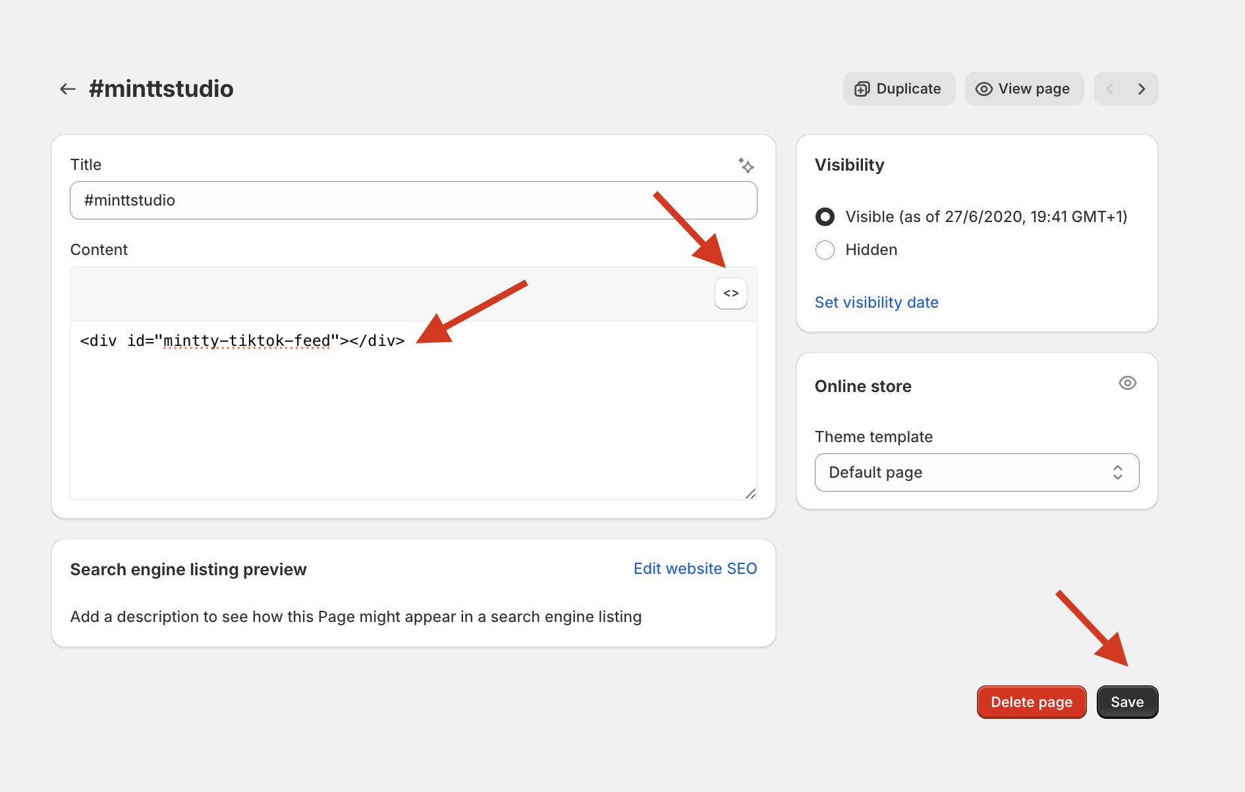Screen dimensions: 1245x792
Task: Open Edit website SEO
Action: [695, 568]
